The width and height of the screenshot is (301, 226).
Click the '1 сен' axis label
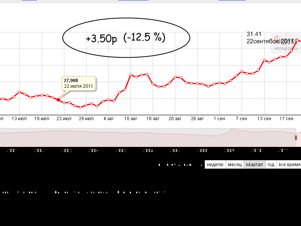pos(219,119)
